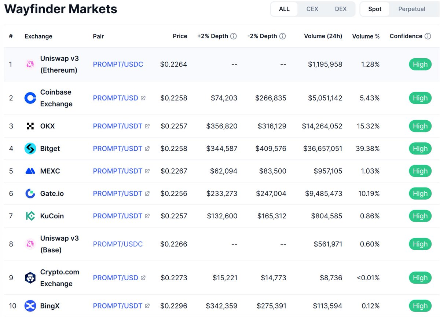Click the BingX logo icon
440x317 pixels.
[30, 306]
